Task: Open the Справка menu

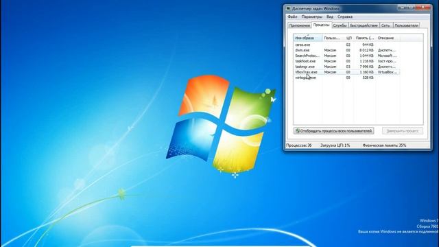Action: click(x=345, y=16)
